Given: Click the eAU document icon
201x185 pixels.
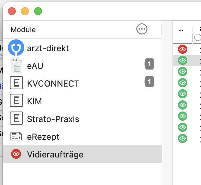Looking at the screenshot, I should 16,65.
